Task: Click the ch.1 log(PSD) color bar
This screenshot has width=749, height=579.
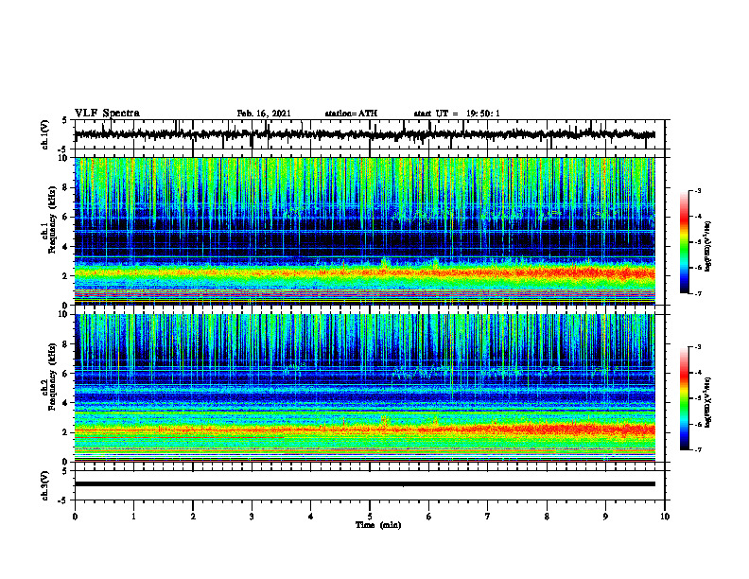Action: click(x=684, y=242)
